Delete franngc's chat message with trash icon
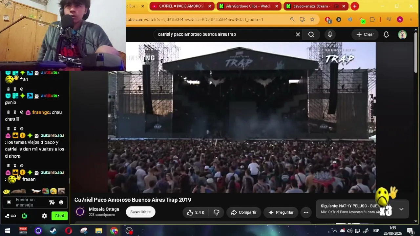Viewport: 420px width, 236px height. [9, 112]
